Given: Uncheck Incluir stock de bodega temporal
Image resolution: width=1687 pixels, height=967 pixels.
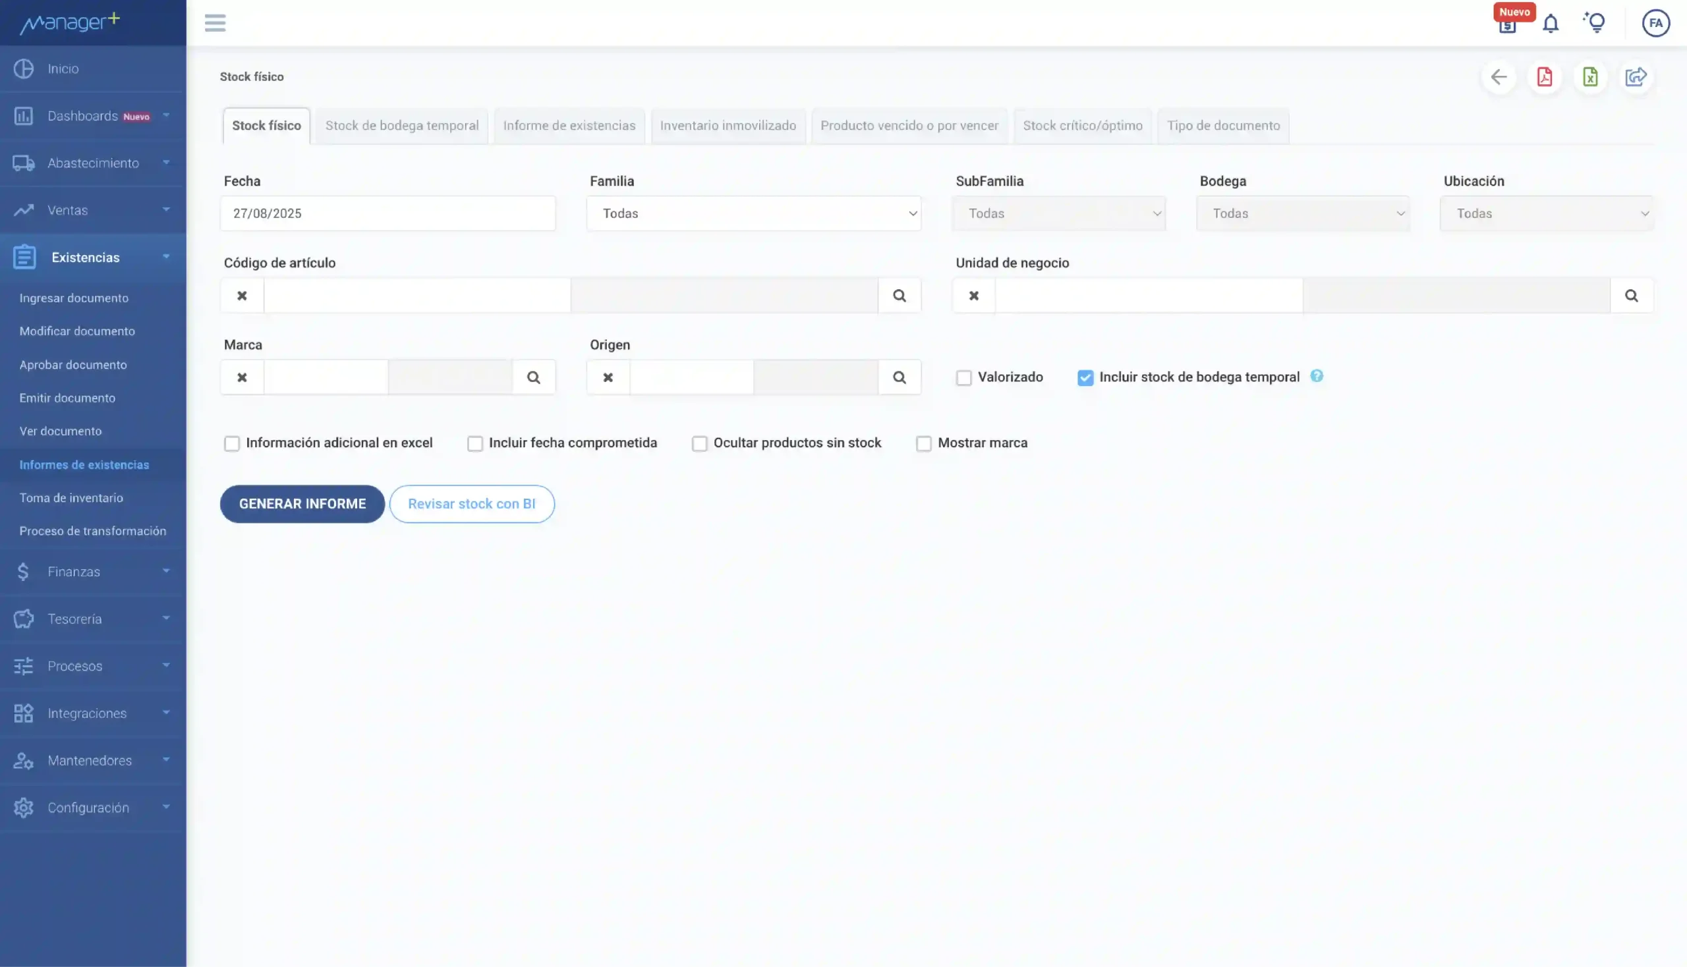Looking at the screenshot, I should (x=1085, y=378).
